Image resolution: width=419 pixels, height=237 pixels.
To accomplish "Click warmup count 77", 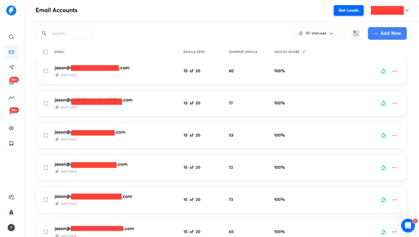I will (231, 103).
